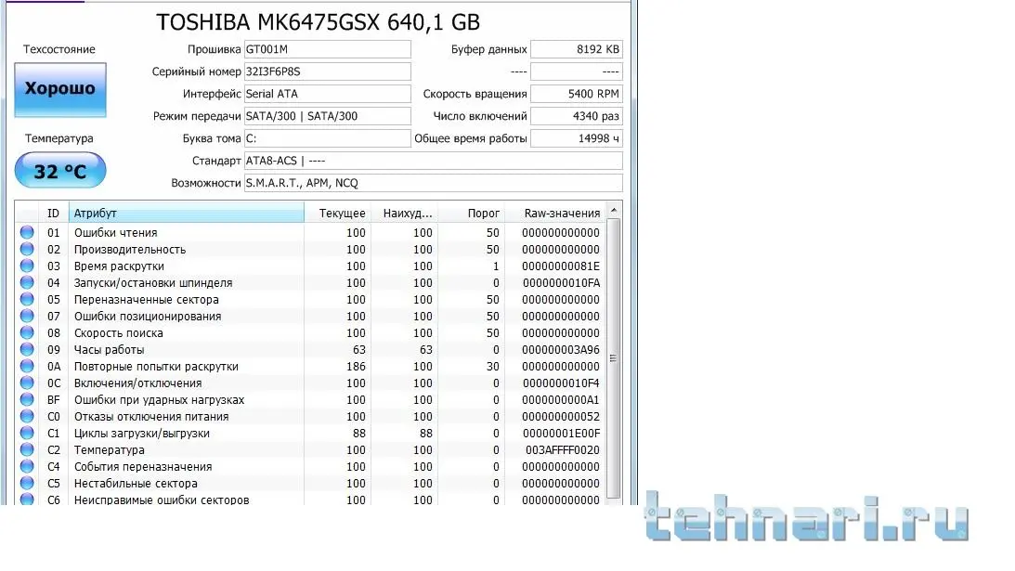Click the 32 °C temperature indicator

[60, 170]
